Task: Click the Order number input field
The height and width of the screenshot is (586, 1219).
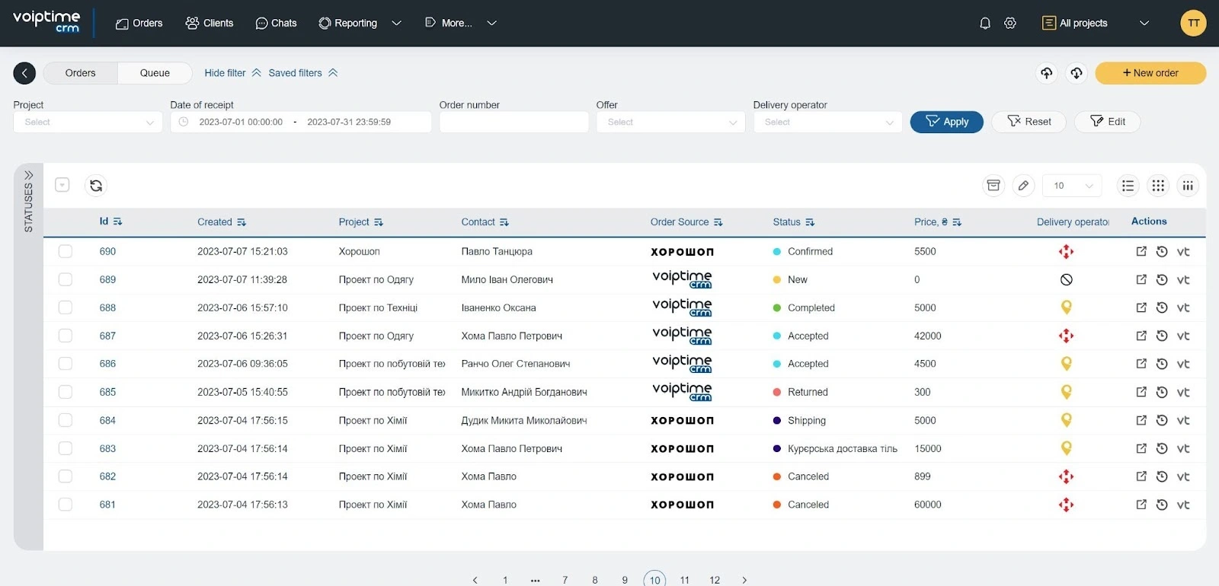Action: pyautogui.click(x=514, y=122)
